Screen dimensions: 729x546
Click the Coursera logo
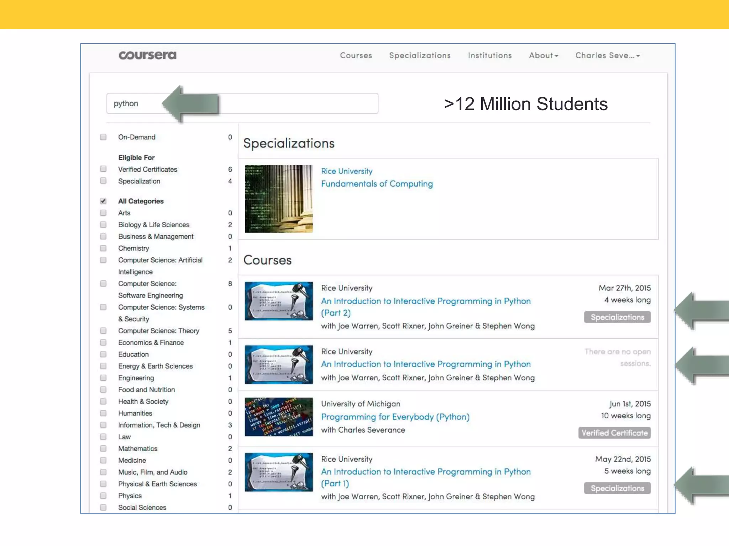tap(147, 55)
